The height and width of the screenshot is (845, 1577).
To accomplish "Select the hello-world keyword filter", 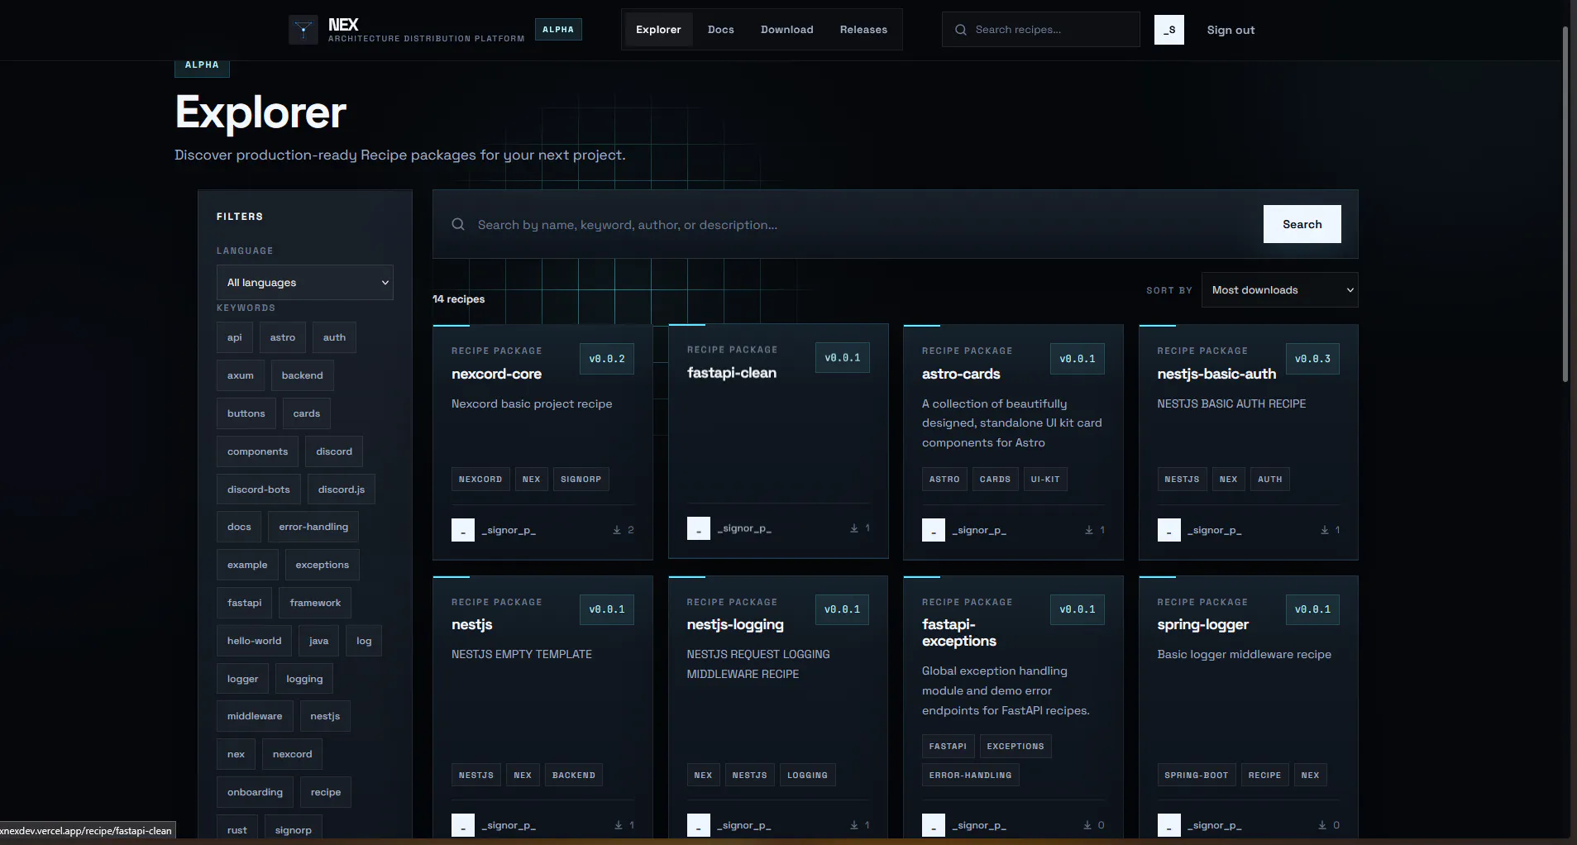I will (x=255, y=641).
